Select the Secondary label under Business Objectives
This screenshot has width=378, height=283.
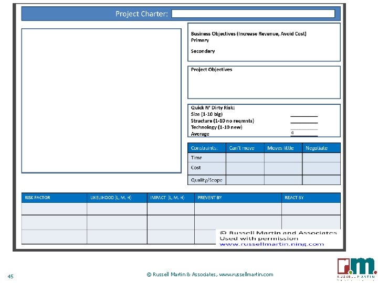click(203, 51)
